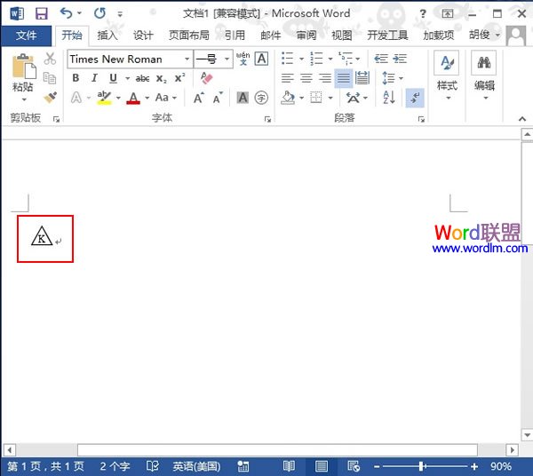Align text right
This screenshot has height=476, width=533.
click(325, 78)
